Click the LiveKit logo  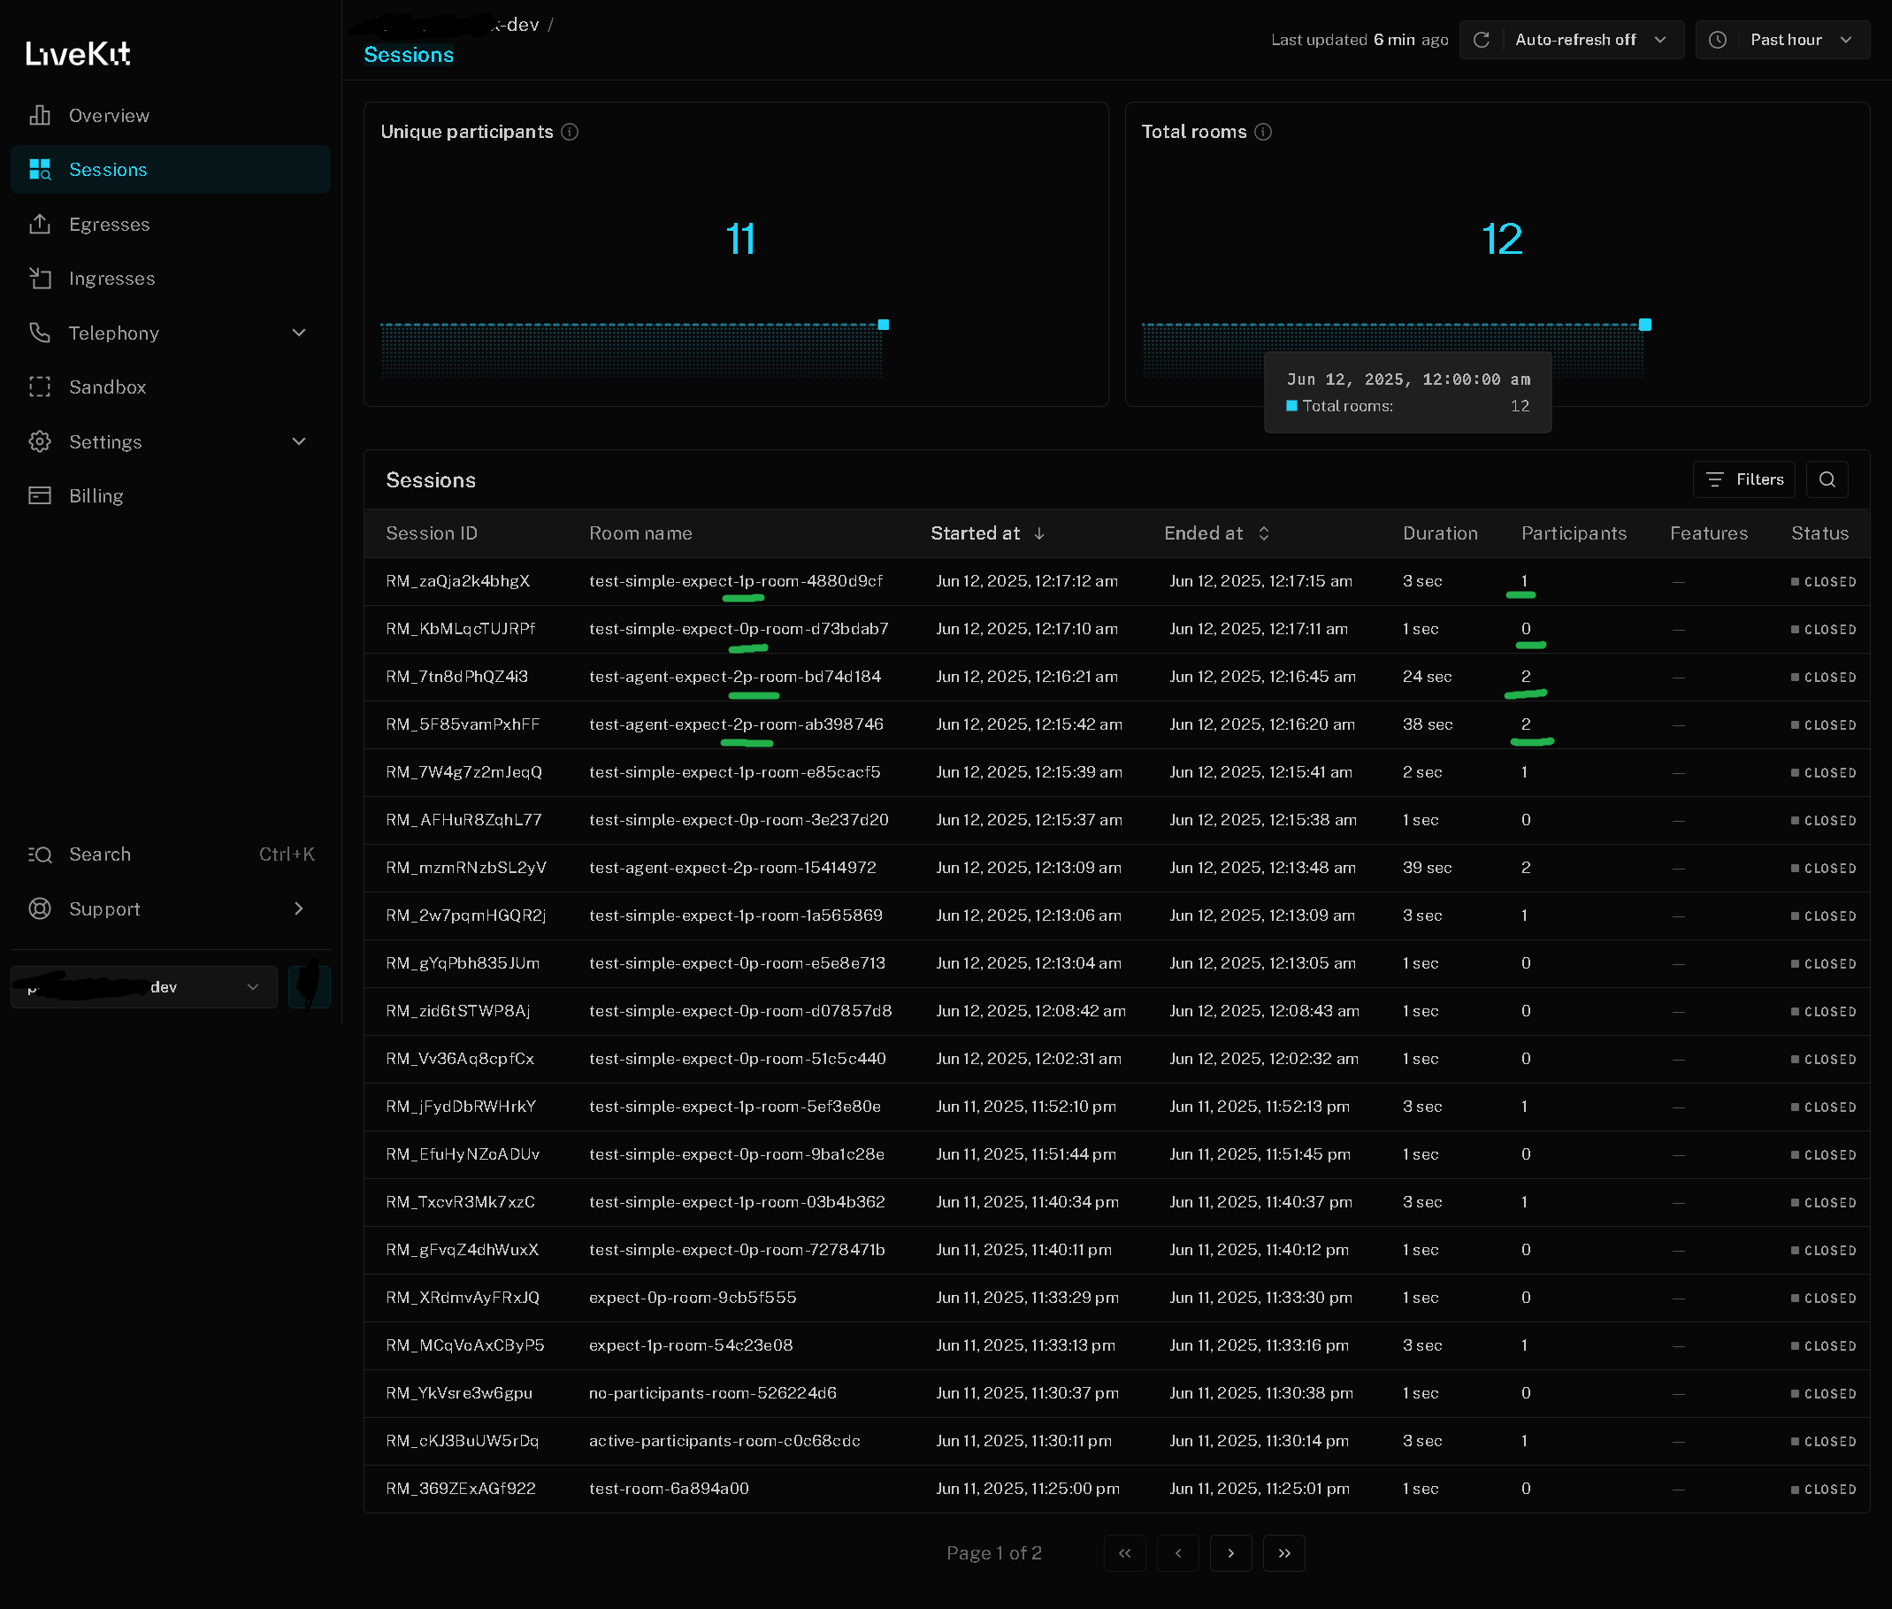tap(78, 54)
